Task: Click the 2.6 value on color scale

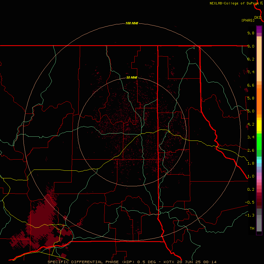Action: [251, 150]
